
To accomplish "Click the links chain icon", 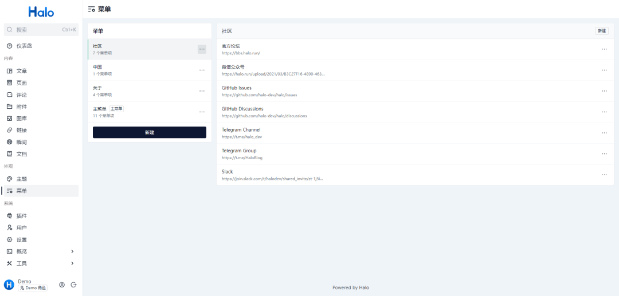I will pos(10,130).
